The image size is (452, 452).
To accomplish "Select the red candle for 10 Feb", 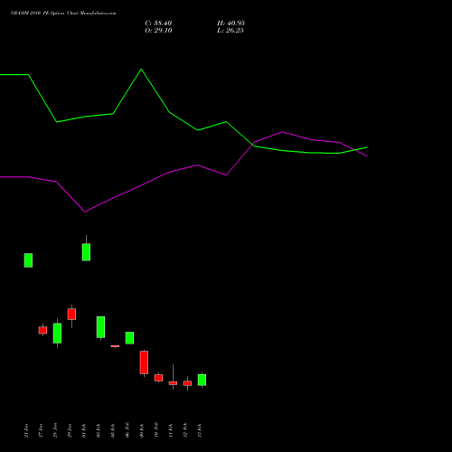I will point(158,378).
